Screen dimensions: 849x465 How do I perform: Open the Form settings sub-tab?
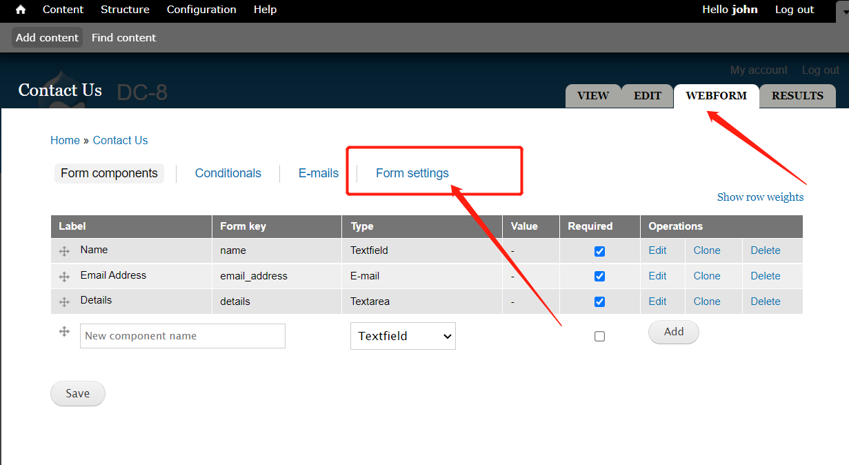tap(412, 173)
